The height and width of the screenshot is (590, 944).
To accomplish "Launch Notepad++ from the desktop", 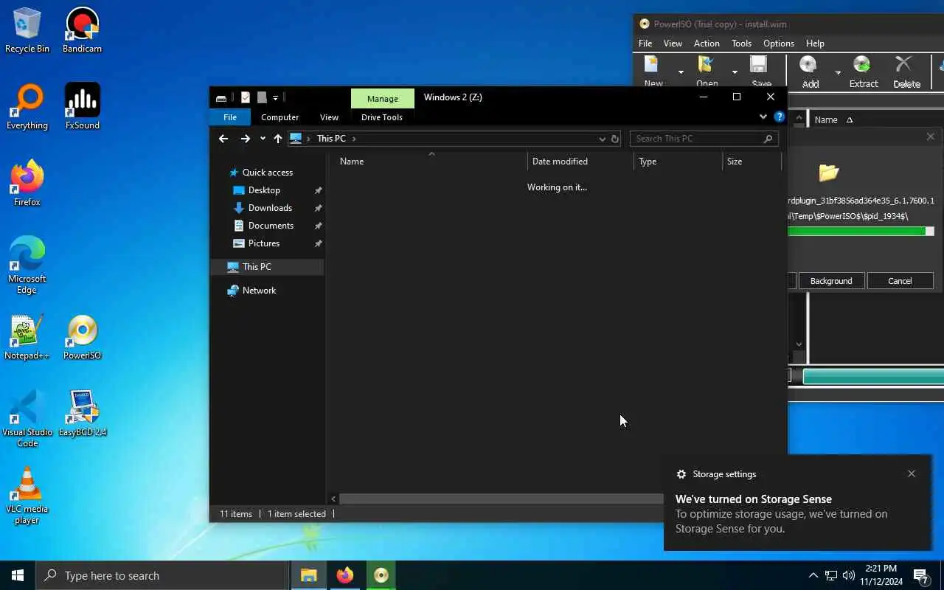I will 27,337.
